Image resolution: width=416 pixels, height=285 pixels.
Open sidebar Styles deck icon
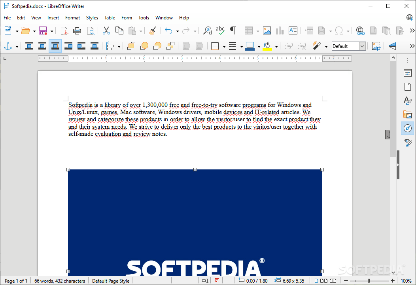408,101
